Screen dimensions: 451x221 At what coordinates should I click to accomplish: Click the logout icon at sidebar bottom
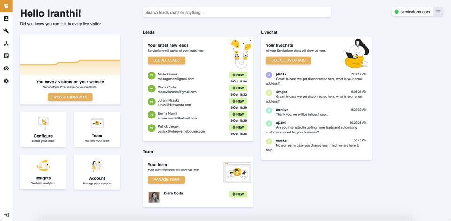[6, 215]
